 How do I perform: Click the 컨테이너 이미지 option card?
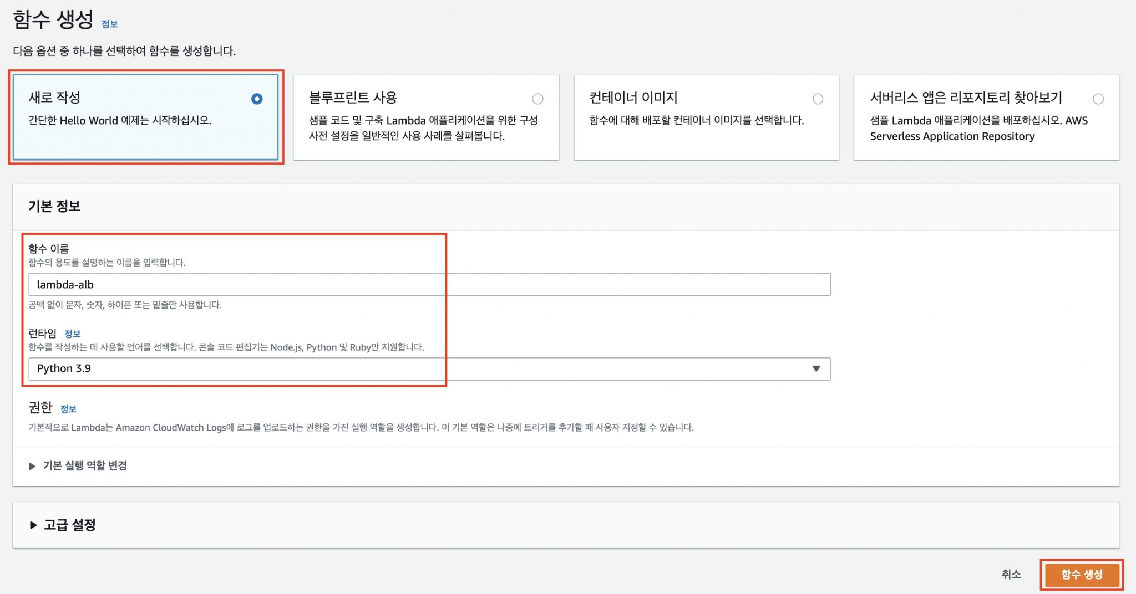pos(707,117)
